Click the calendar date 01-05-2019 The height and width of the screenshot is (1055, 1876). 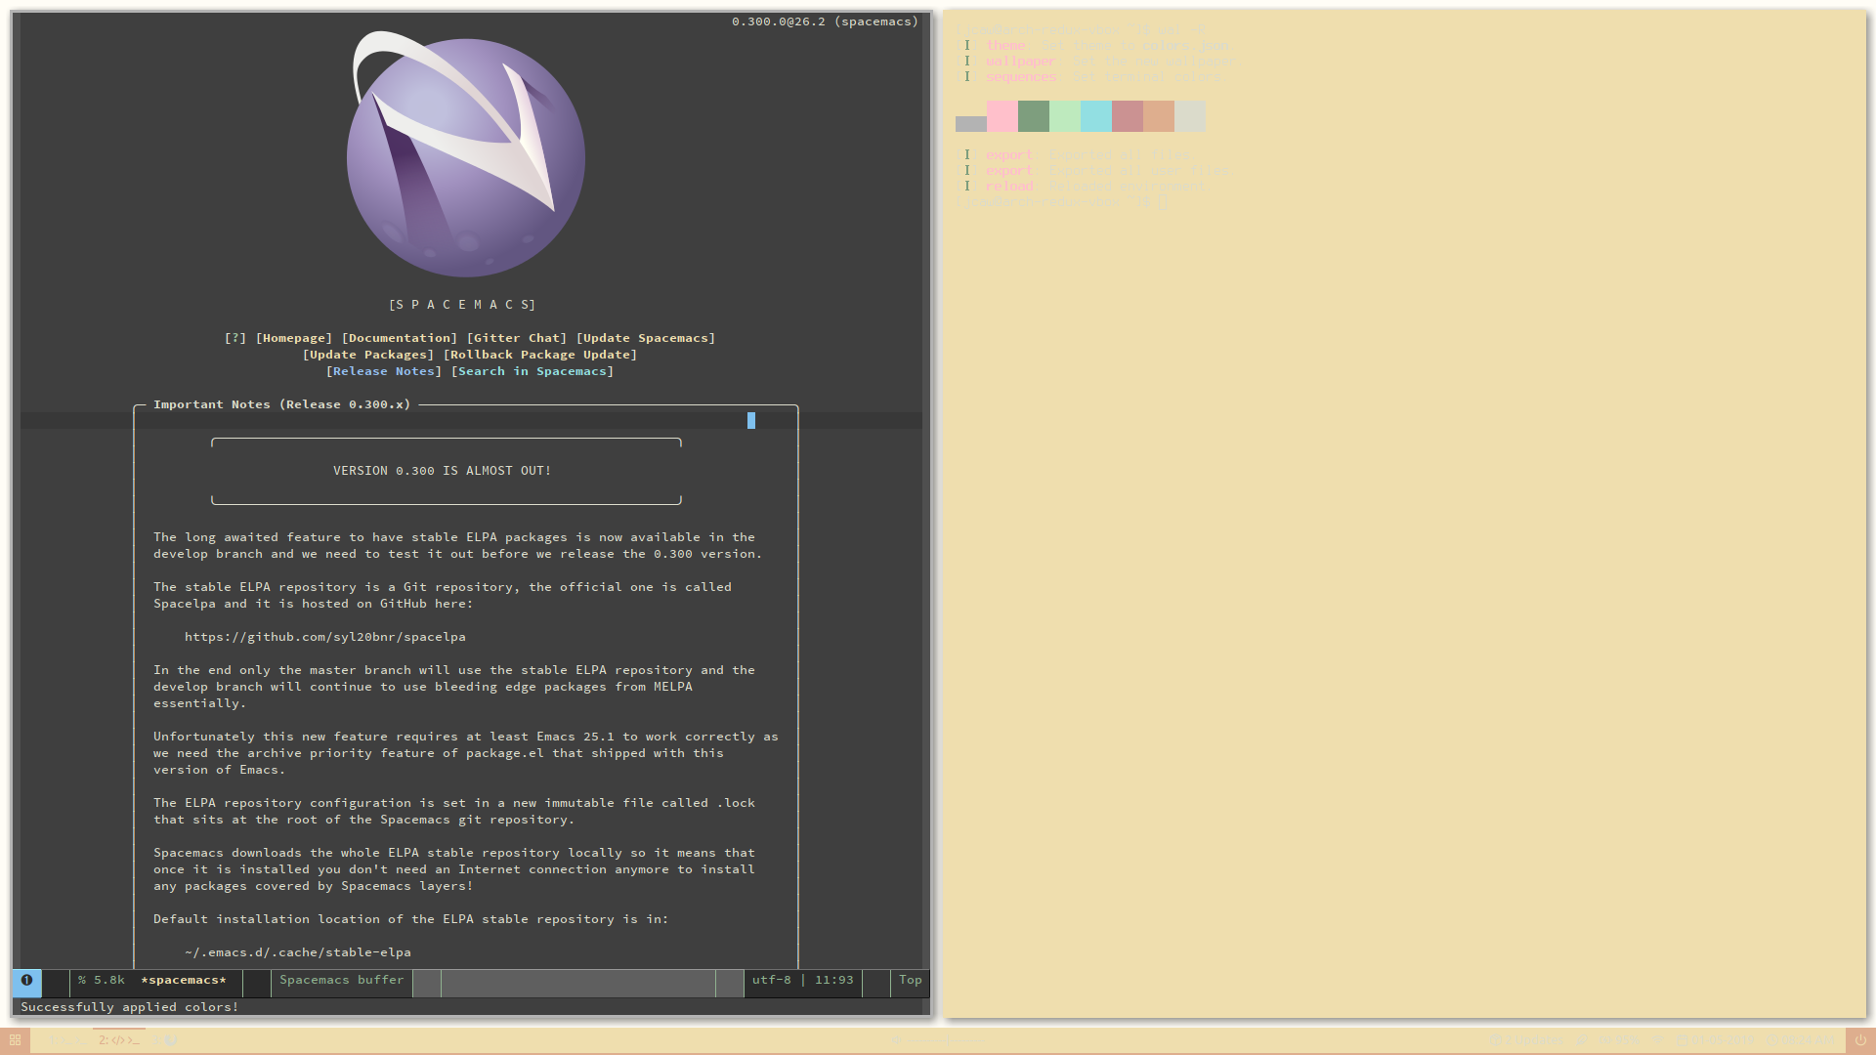[x=1715, y=1040]
